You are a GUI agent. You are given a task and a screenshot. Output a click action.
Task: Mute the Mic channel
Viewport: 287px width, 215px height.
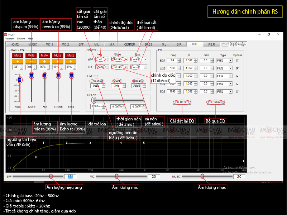(44, 55)
